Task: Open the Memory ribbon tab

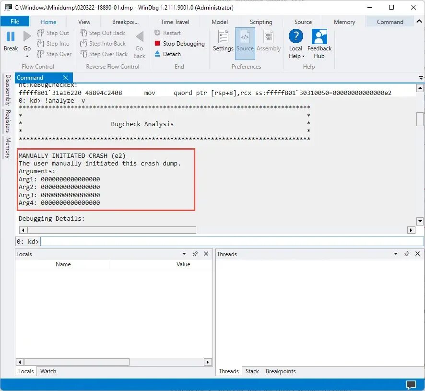Action: tap(344, 22)
